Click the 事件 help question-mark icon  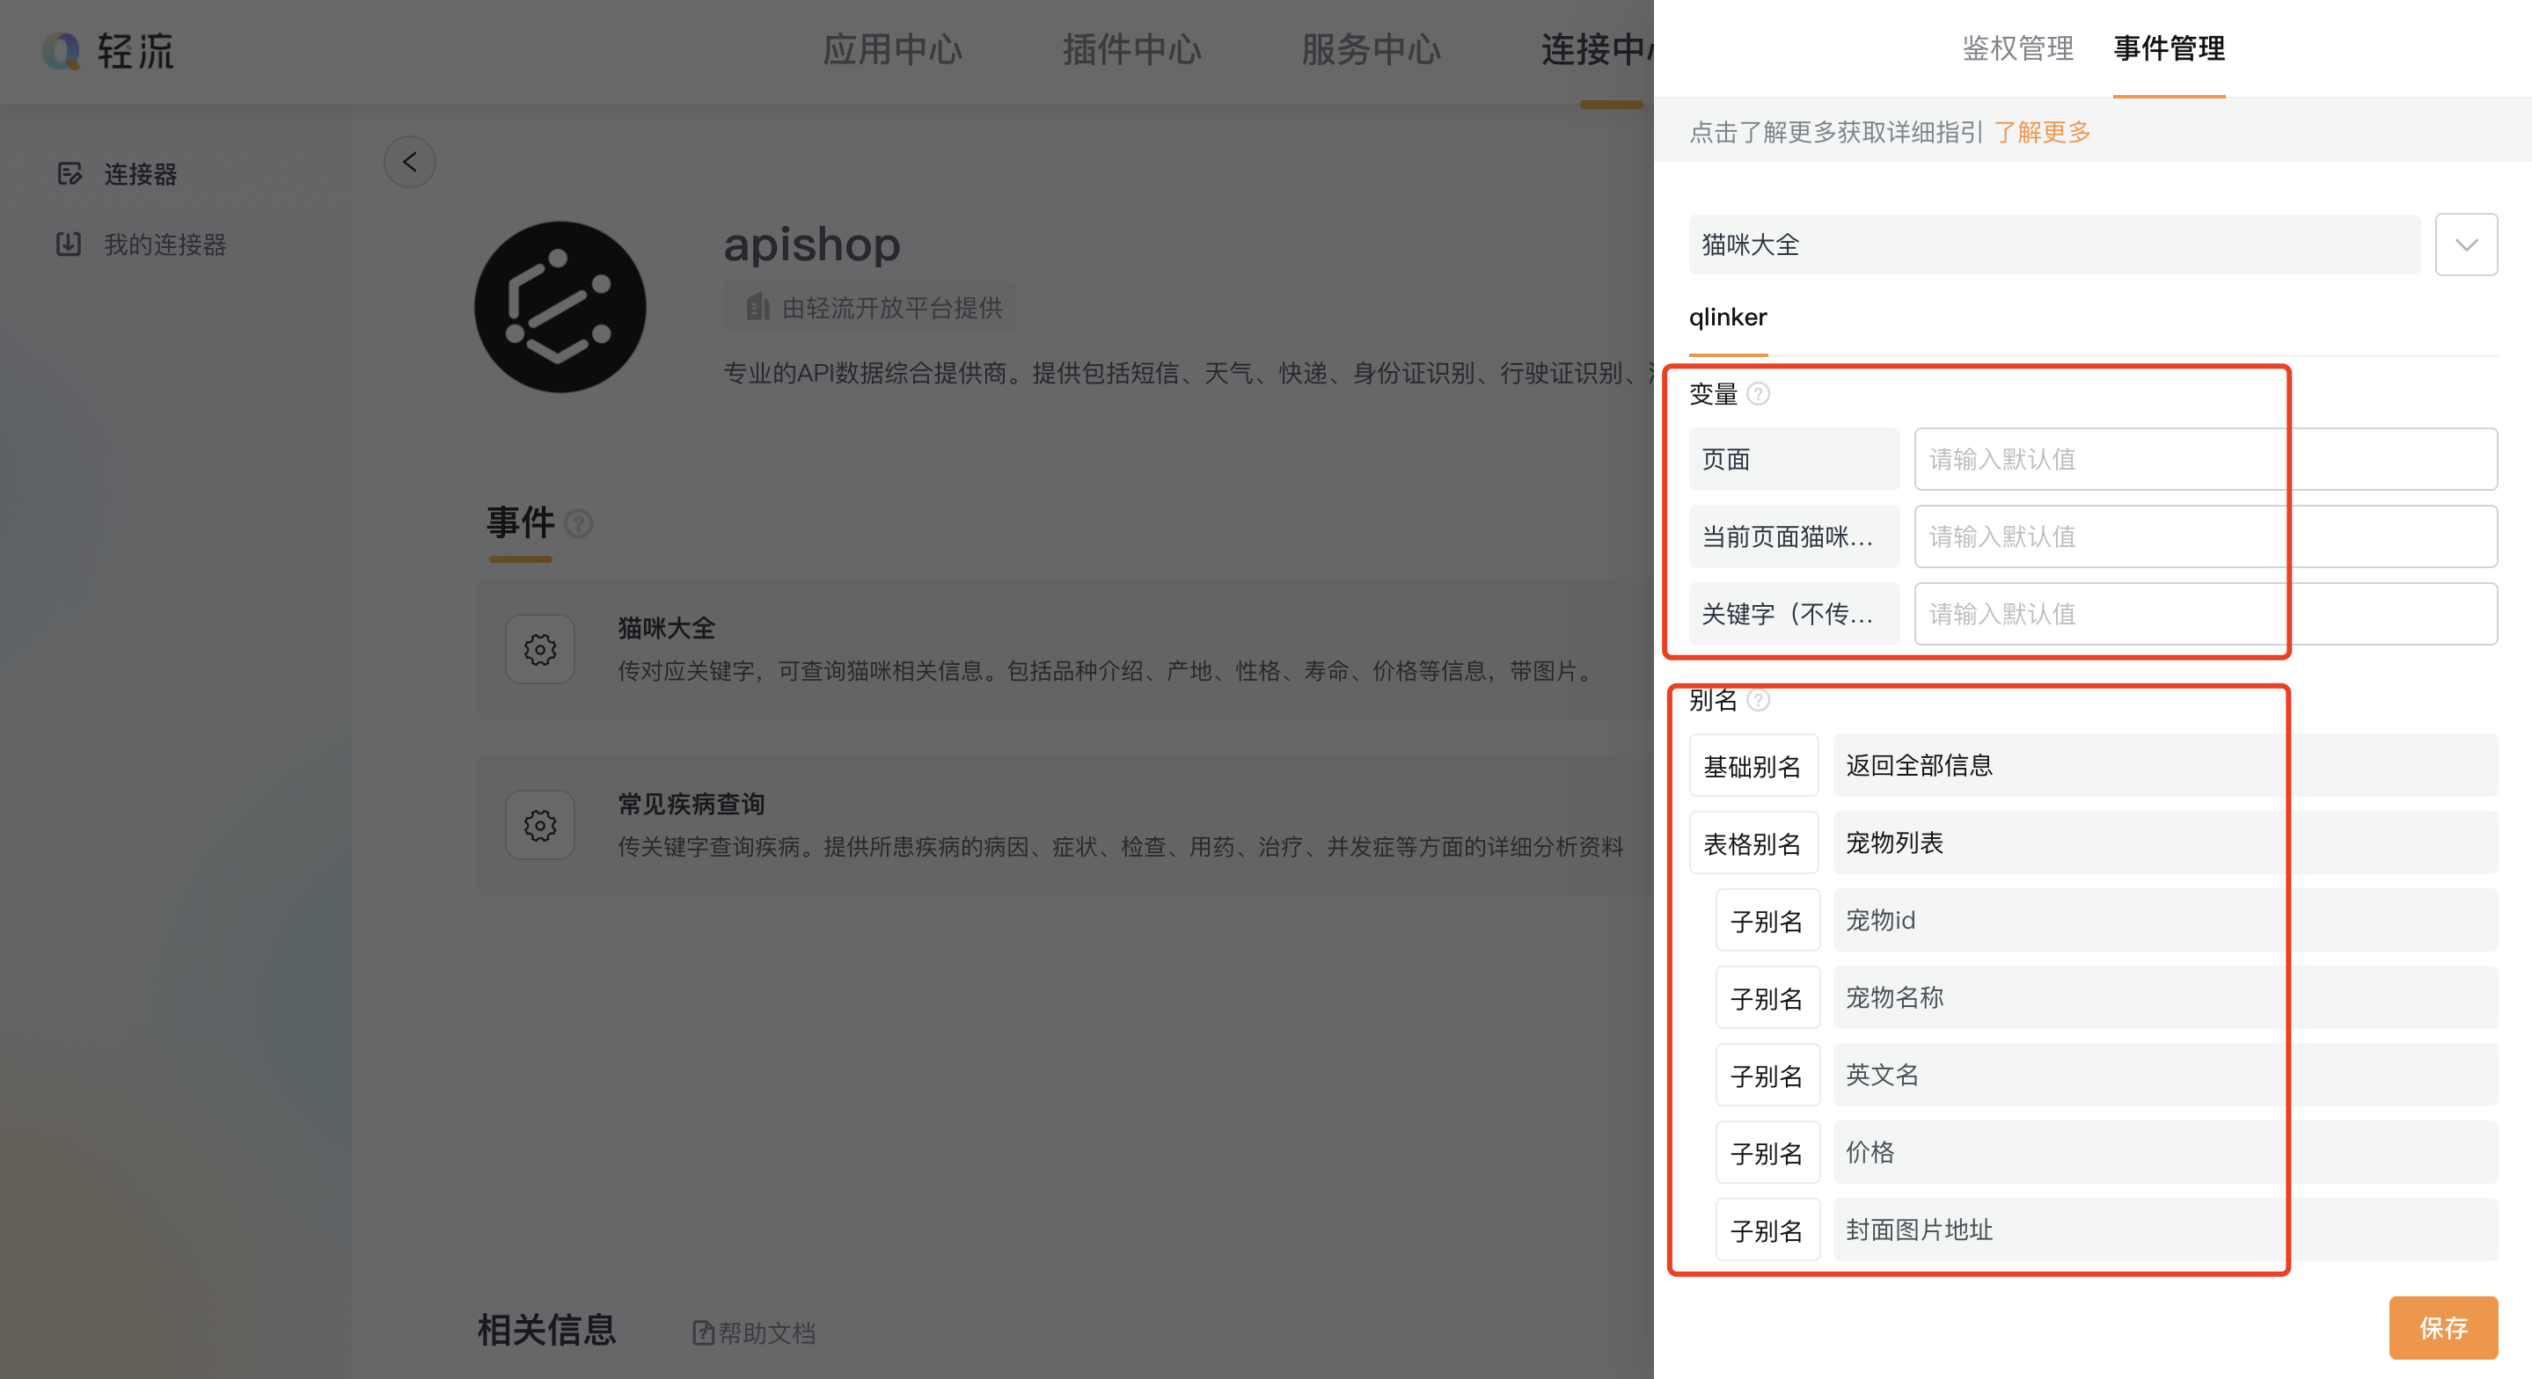pyautogui.click(x=579, y=524)
